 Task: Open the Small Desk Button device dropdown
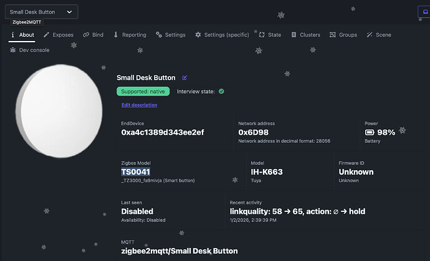click(x=41, y=12)
